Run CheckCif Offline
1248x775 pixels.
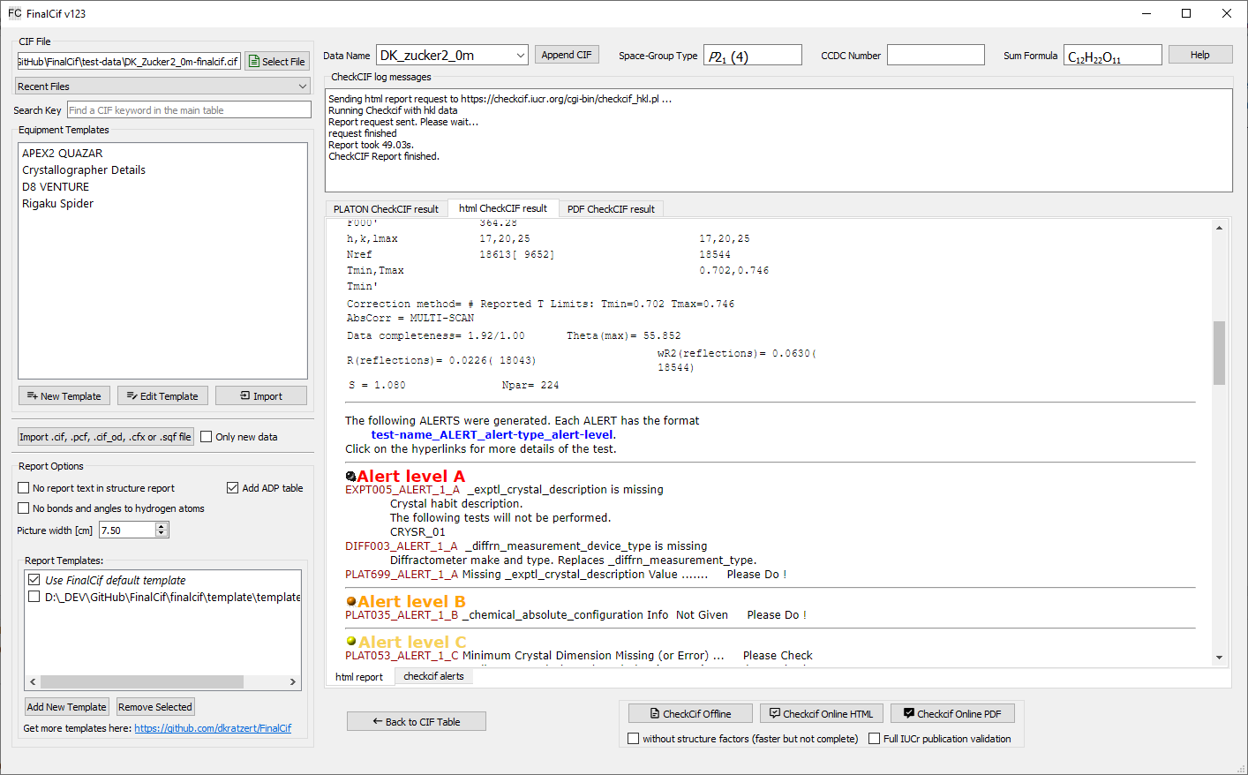pyautogui.click(x=690, y=714)
